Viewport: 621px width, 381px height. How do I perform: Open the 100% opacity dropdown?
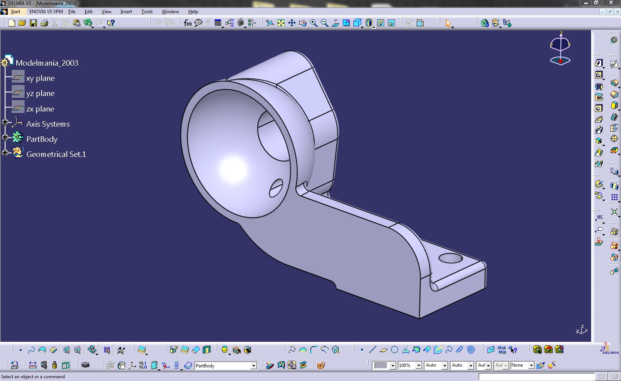click(419, 365)
